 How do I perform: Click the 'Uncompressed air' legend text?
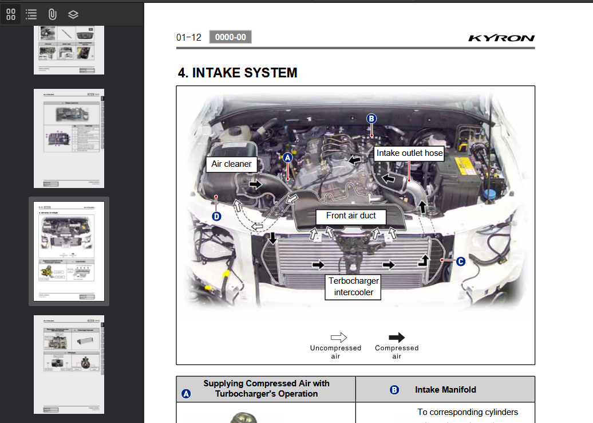tap(335, 352)
